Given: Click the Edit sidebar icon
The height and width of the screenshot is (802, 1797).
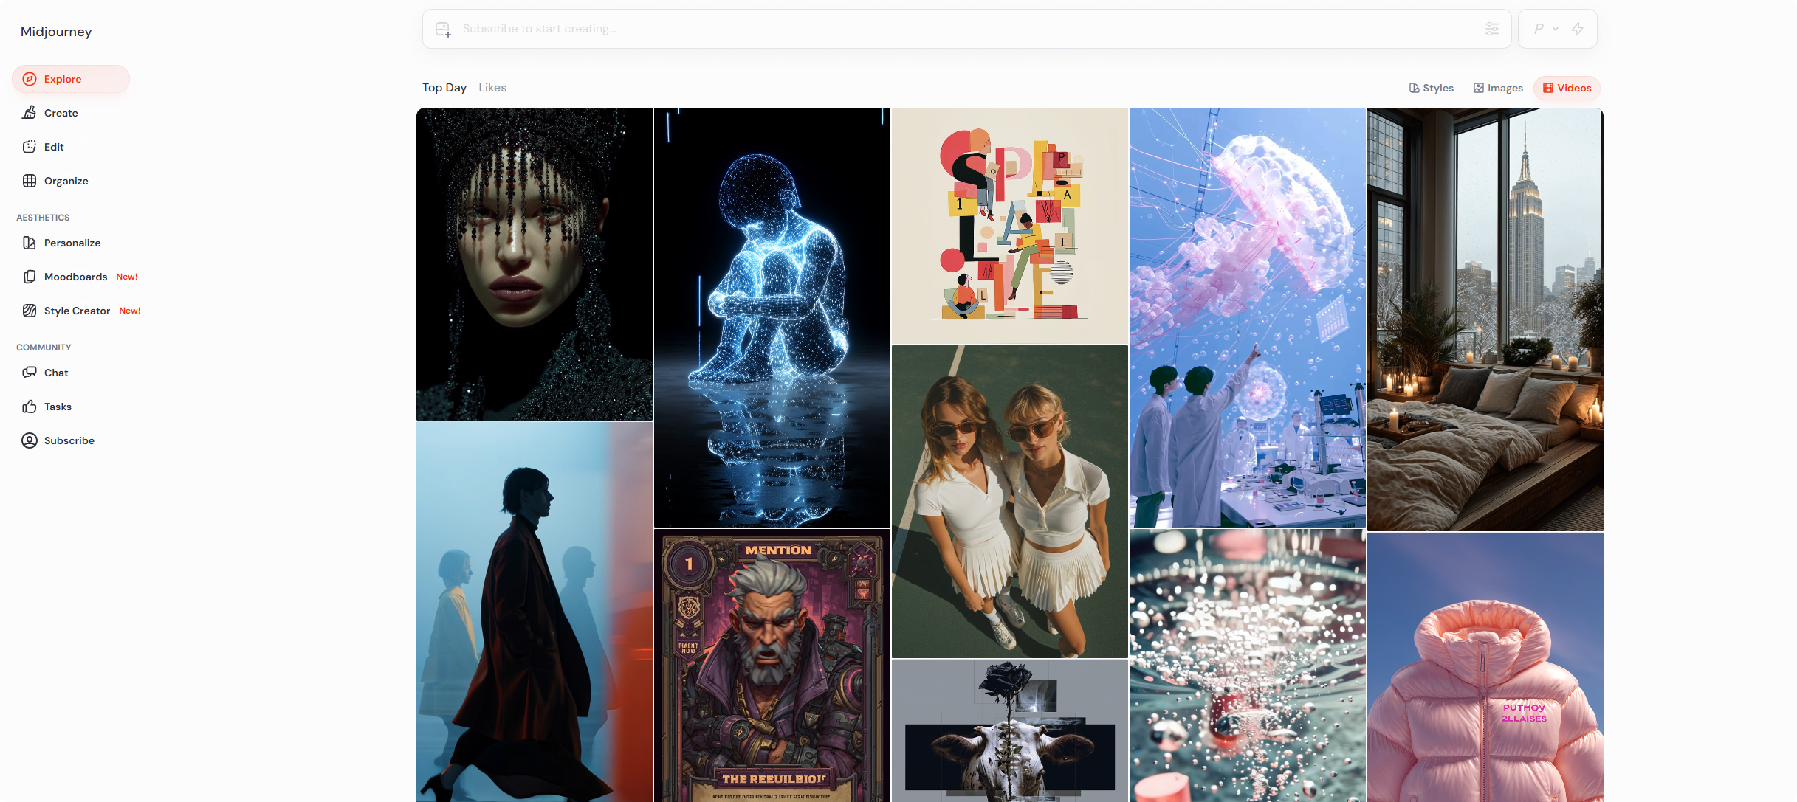Looking at the screenshot, I should tap(30, 147).
